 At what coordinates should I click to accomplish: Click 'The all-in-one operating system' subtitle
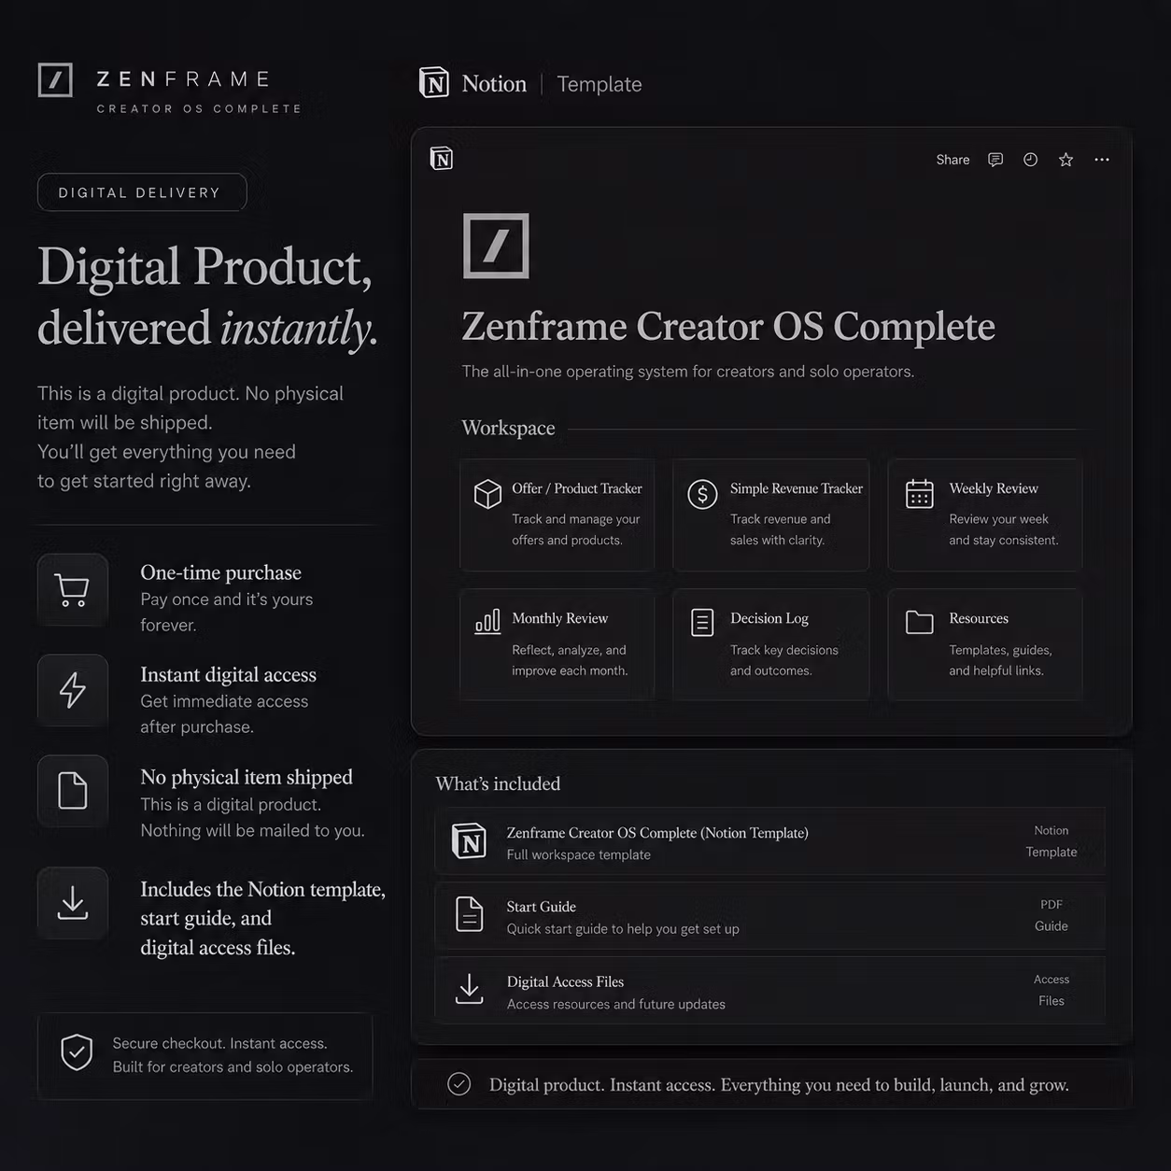tap(687, 371)
